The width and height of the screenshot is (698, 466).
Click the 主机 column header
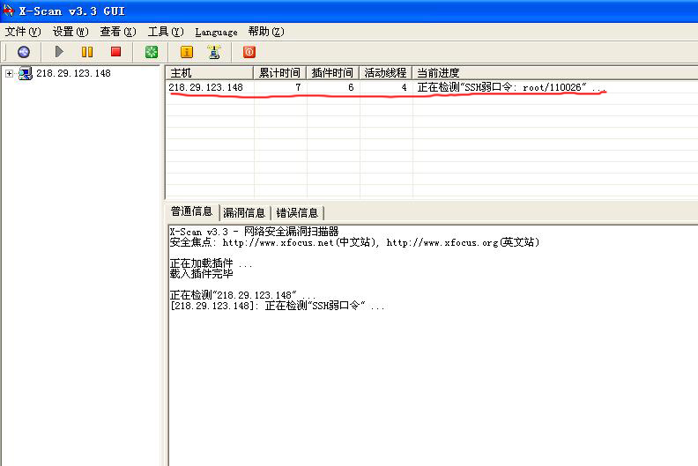click(209, 72)
